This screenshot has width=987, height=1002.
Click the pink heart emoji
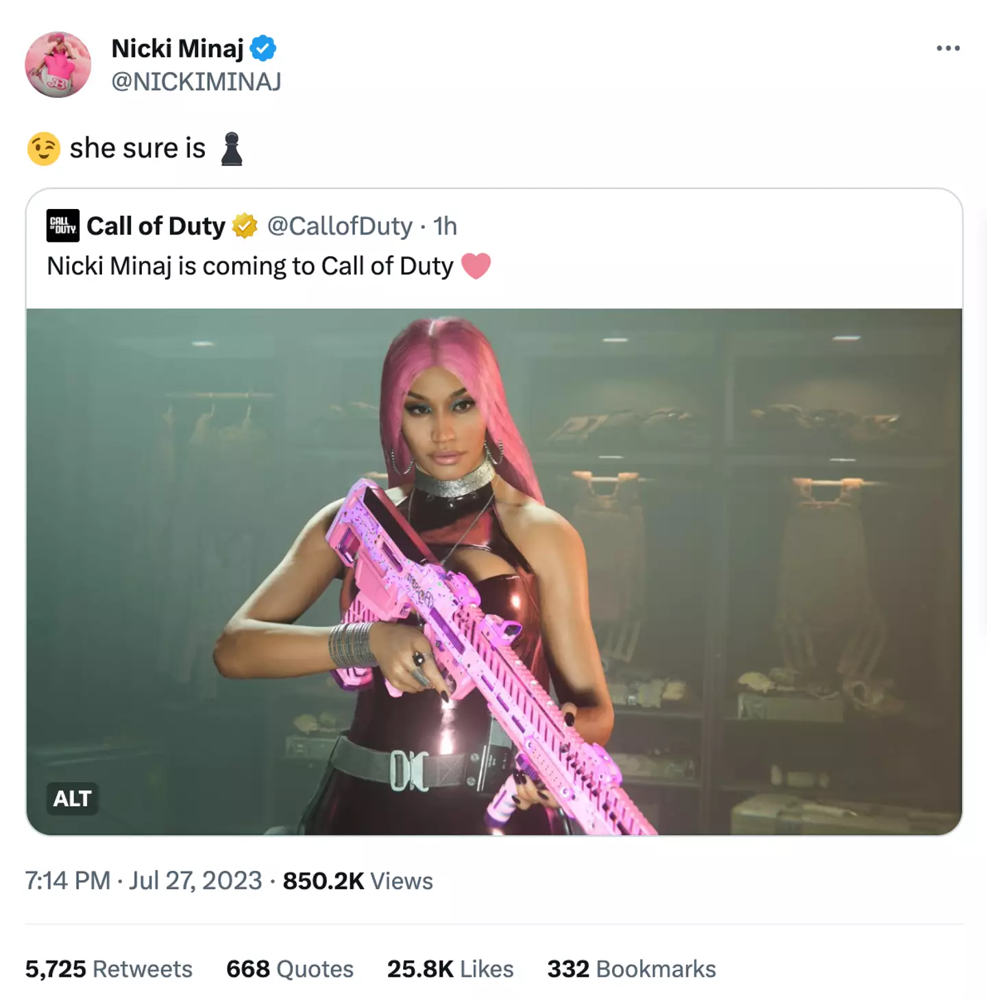(476, 266)
